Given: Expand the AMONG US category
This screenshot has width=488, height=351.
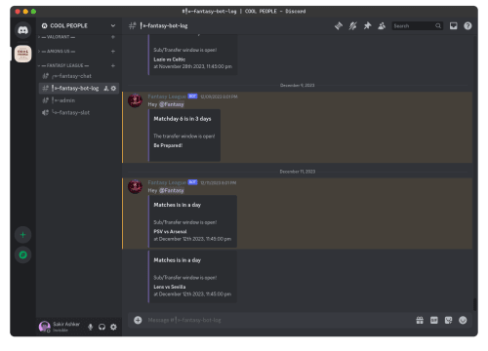Looking at the screenshot, I should tap(59, 52).
